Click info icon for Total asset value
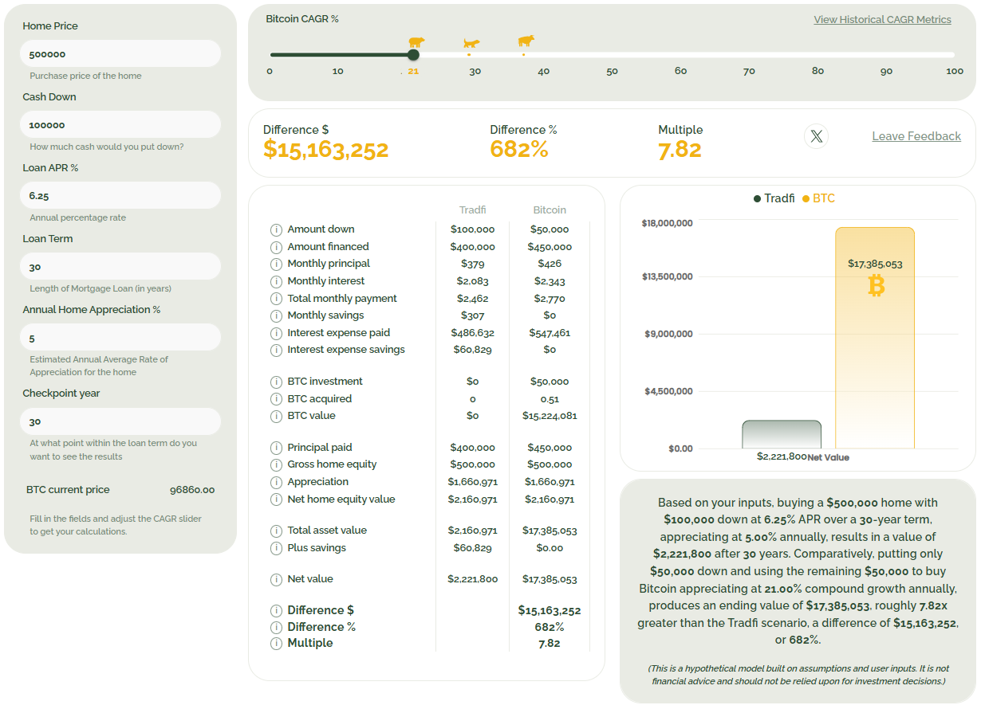This screenshot has height=709, width=981. pyautogui.click(x=277, y=531)
